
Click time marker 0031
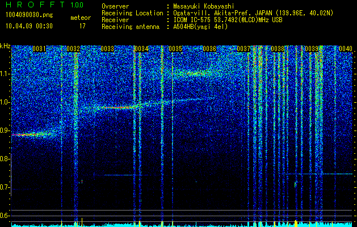click(39, 49)
